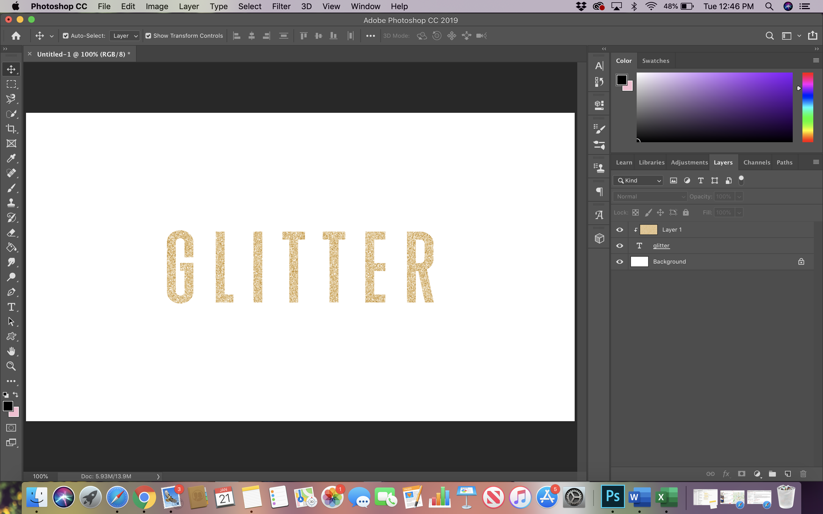This screenshot has width=823, height=514.
Task: Open the Edit Toolbar three-dots menu
Action: [x=11, y=381]
